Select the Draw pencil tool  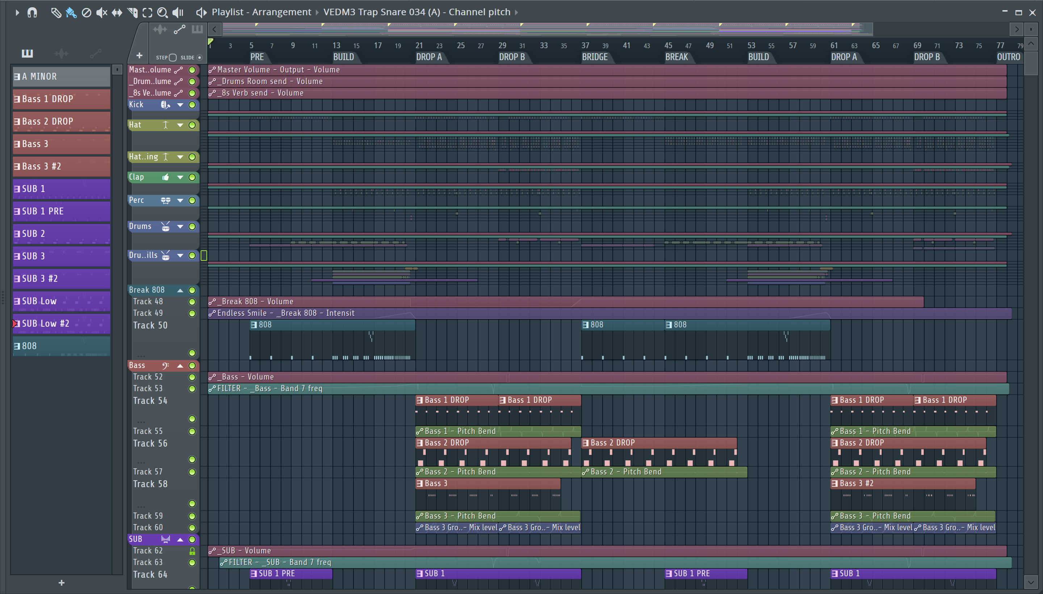coord(56,13)
